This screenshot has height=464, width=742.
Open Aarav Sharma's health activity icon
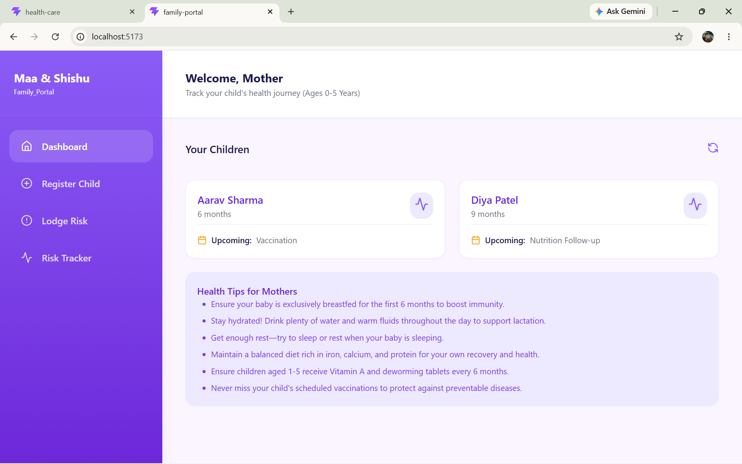pyautogui.click(x=421, y=205)
